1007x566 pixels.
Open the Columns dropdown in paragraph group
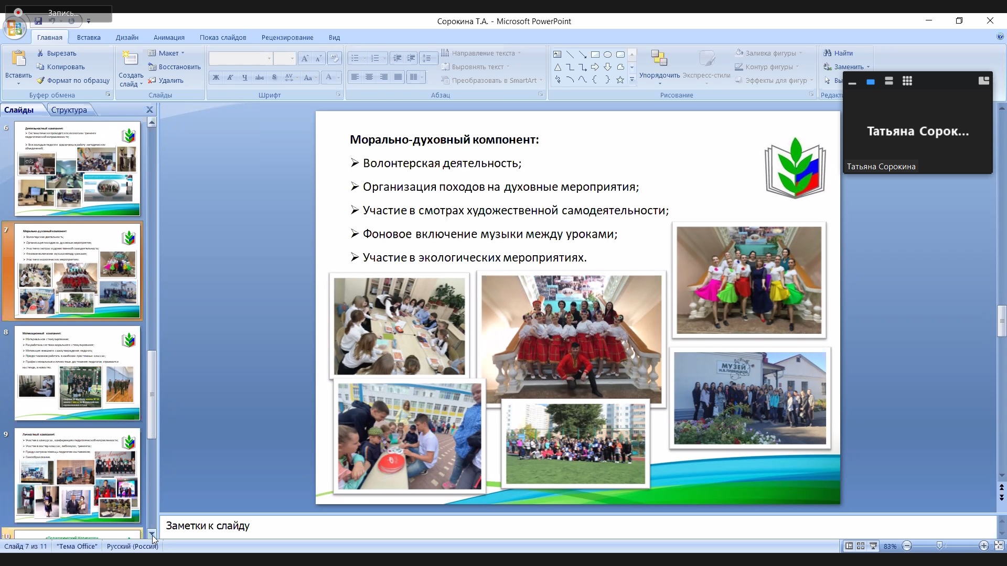click(x=416, y=77)
